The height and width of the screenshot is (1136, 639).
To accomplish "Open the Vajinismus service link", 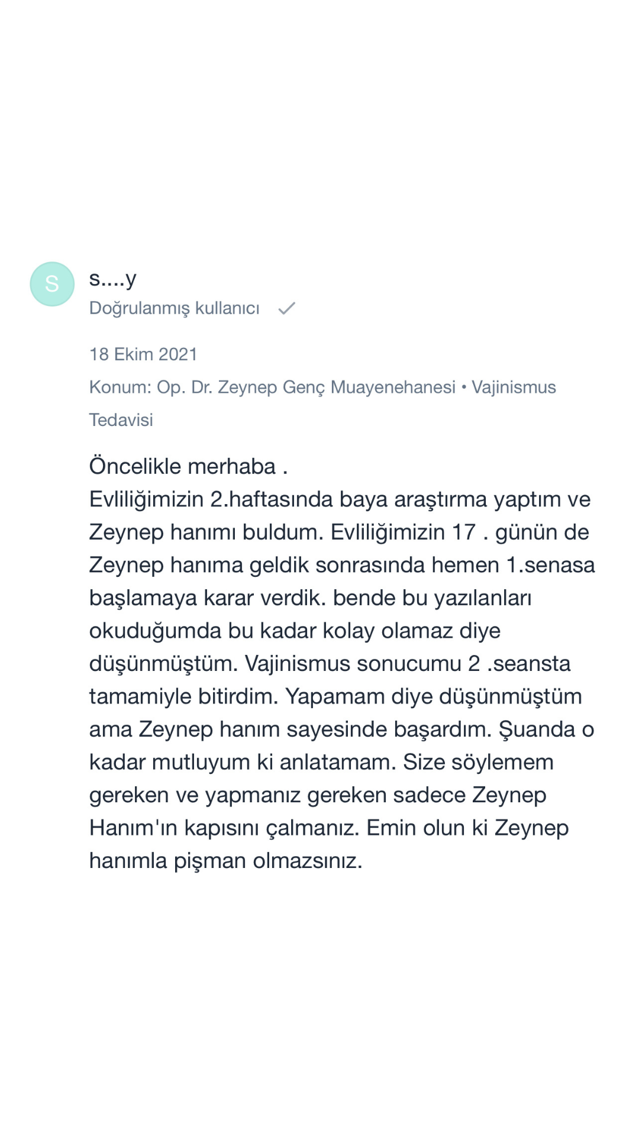I will (514, 387).
